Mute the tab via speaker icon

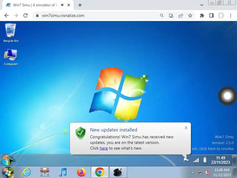click(x=62, y=5)
